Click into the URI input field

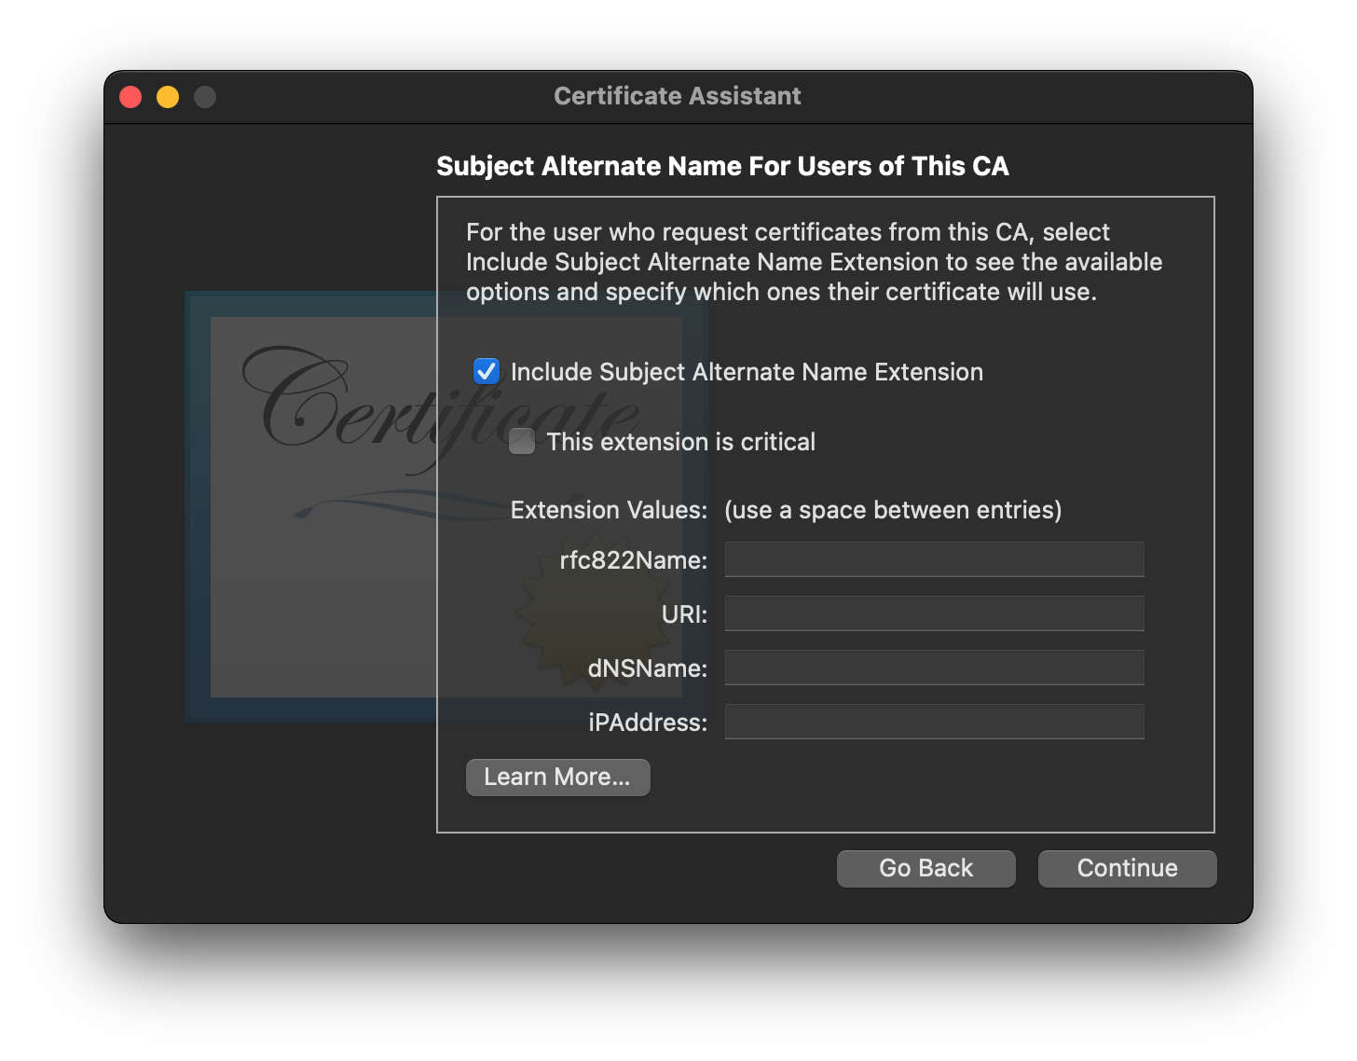coord(934,613)
